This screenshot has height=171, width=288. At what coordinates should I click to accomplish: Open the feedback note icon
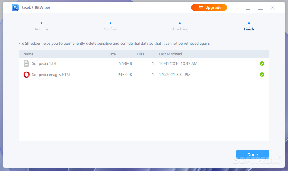pyautogui.click(x=236, y=8)
